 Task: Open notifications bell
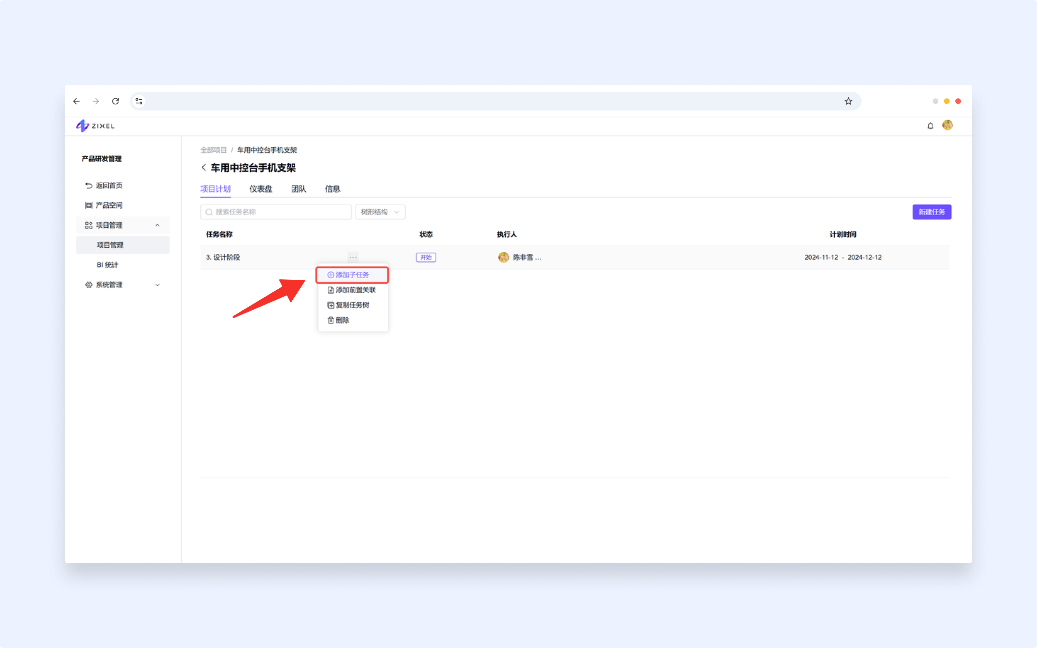click(x=930, y=126)
